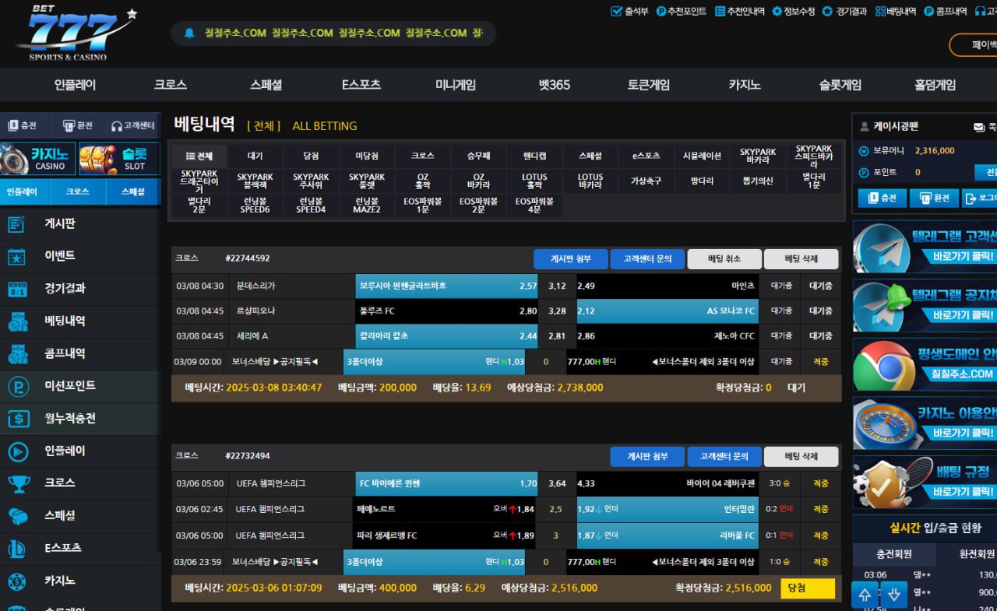Open the 텔레그램 고객센터 banner link
The height and width of the screenshot is (611, 997).
tap(925, 248)
